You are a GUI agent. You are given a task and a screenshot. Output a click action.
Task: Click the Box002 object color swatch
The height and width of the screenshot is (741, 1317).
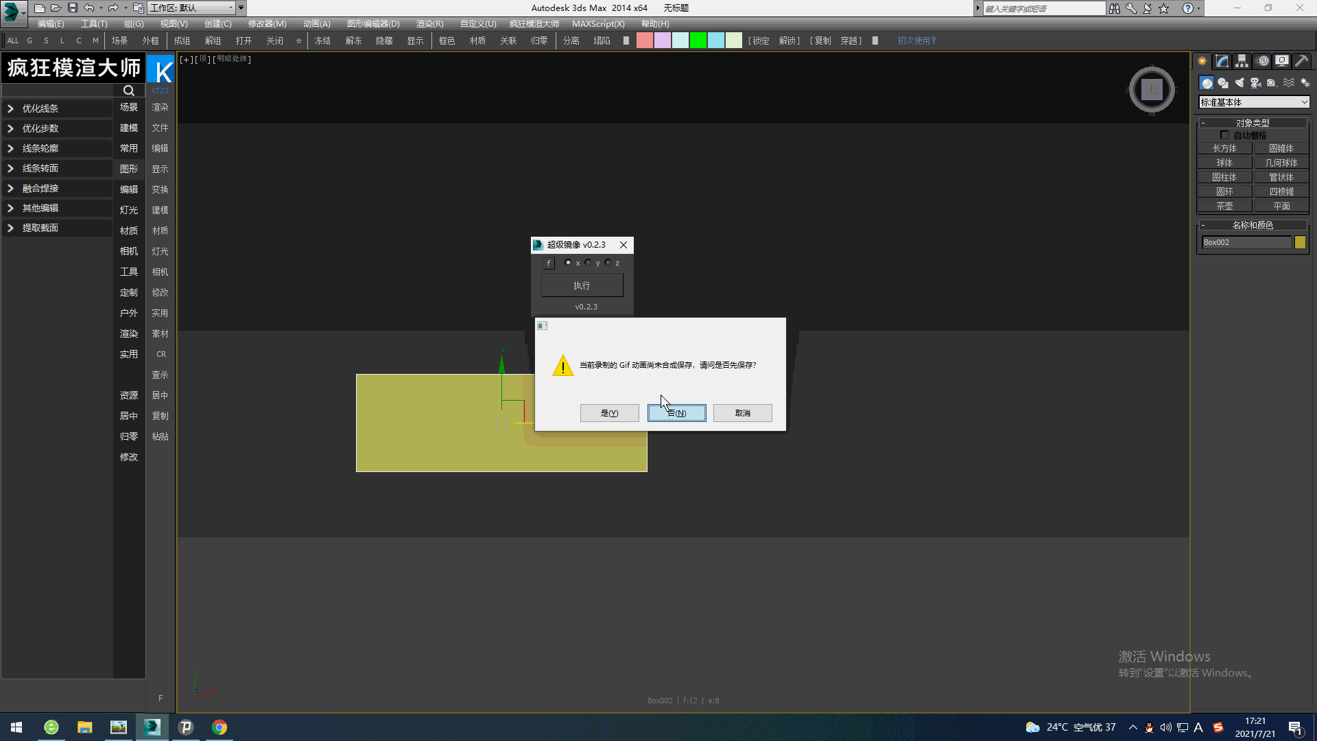[1300, 242]
